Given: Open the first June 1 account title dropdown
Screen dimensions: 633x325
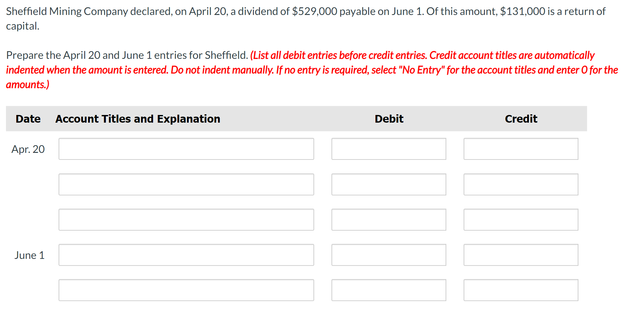Looking at the screenshot, I should click(x=186, y=255).
